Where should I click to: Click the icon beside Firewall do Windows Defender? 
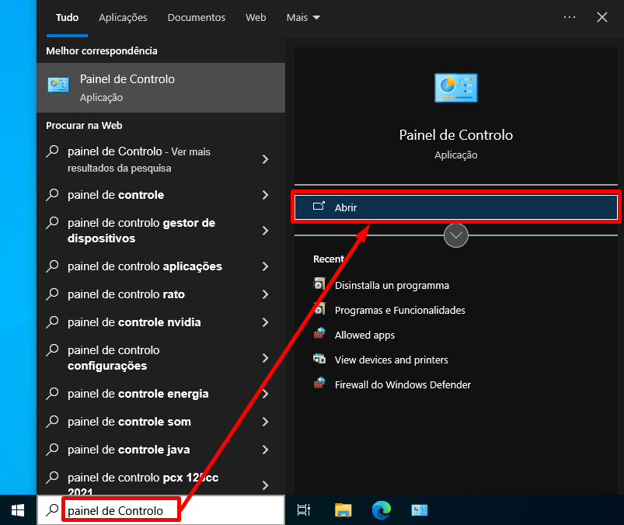pos(319,384)
